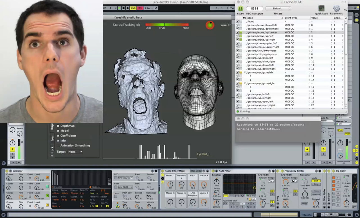Open the Parameters gear in FaceShiftOSC
The image size is (360, 218).
click(336, 9)
